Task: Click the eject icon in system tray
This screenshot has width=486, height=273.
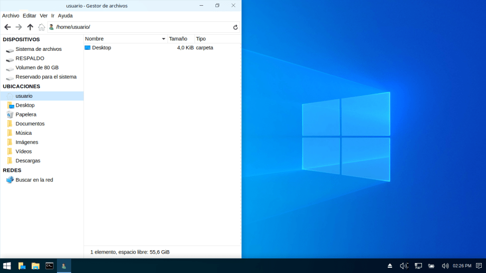Action: point(390,266)
